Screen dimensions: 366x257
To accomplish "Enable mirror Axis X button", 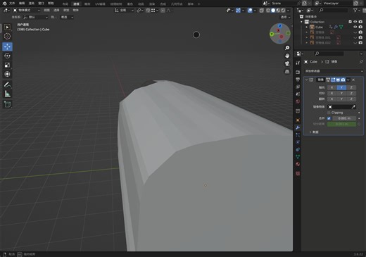I will 332,87.
